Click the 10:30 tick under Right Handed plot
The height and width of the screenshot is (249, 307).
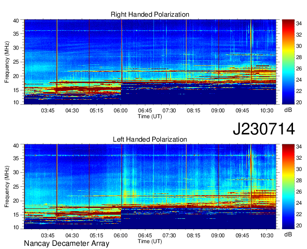(x=266, y=111)
